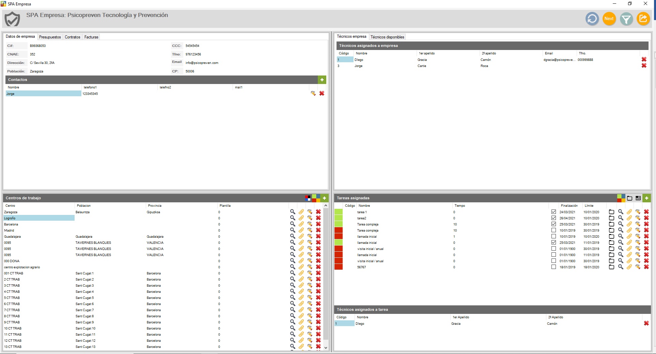Uncheck the completed checkbox for tarea 1
The width and height of the screenshot is (656, 354).
pyautogui.click(x=553, y=212)
